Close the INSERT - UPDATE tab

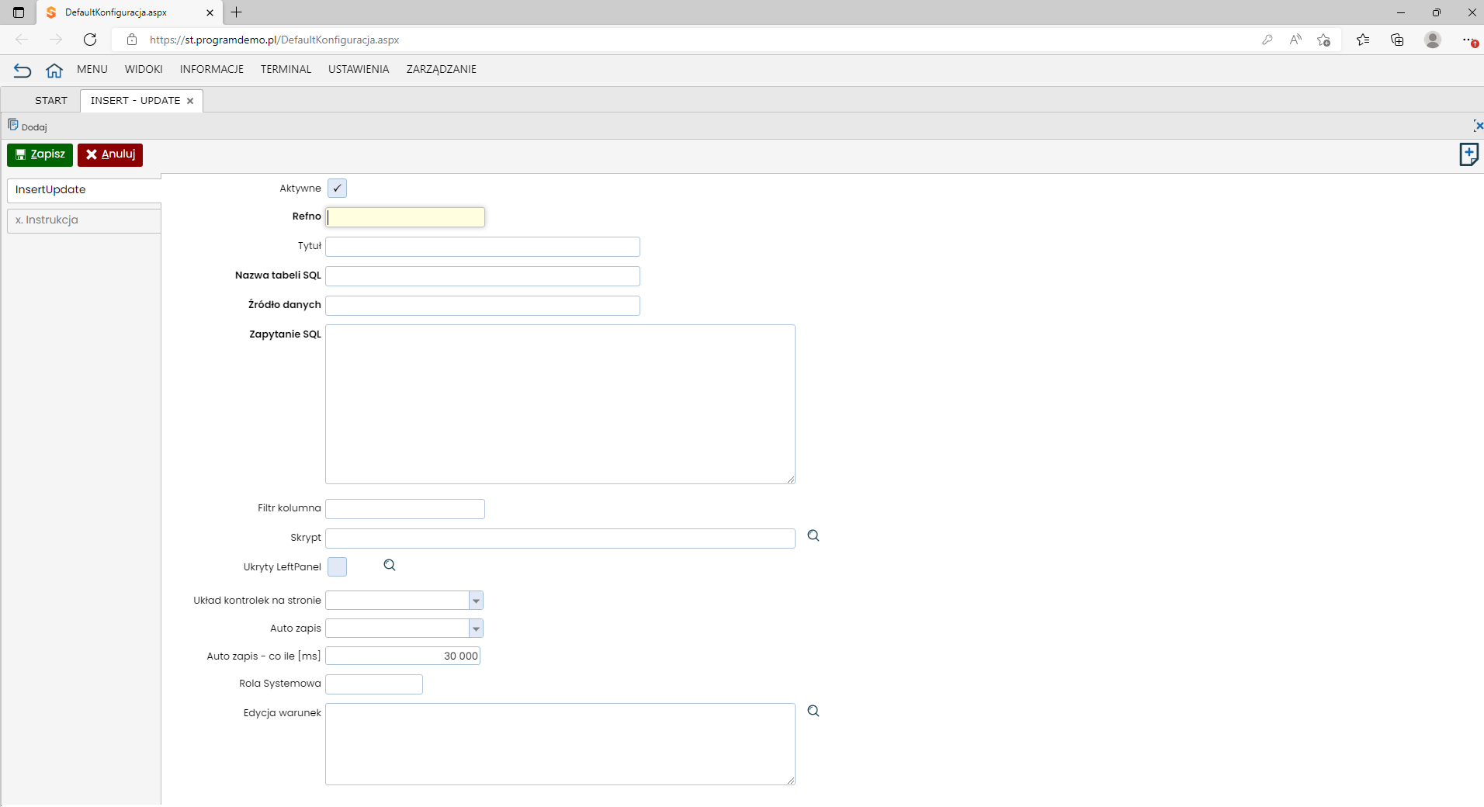[190, 101]
